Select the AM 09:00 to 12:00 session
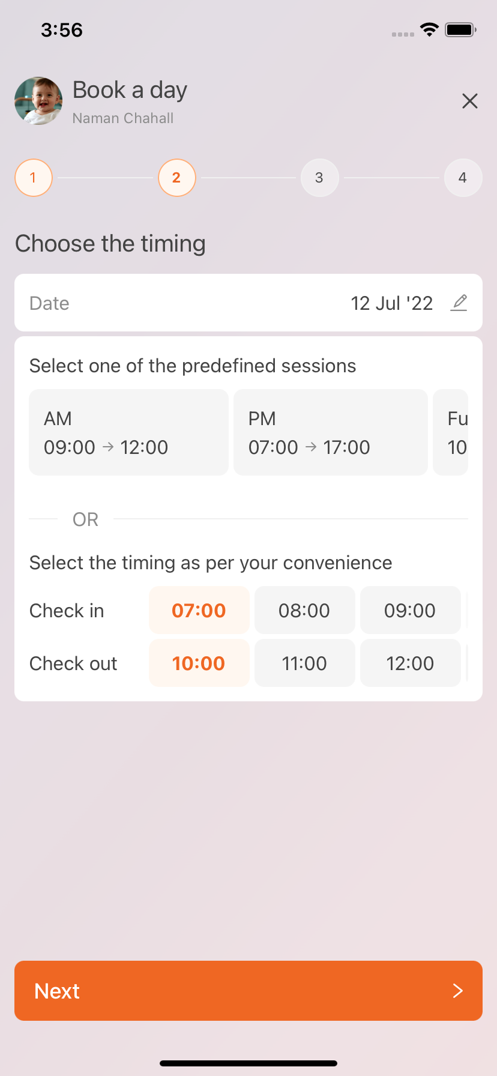 point(128,432)
